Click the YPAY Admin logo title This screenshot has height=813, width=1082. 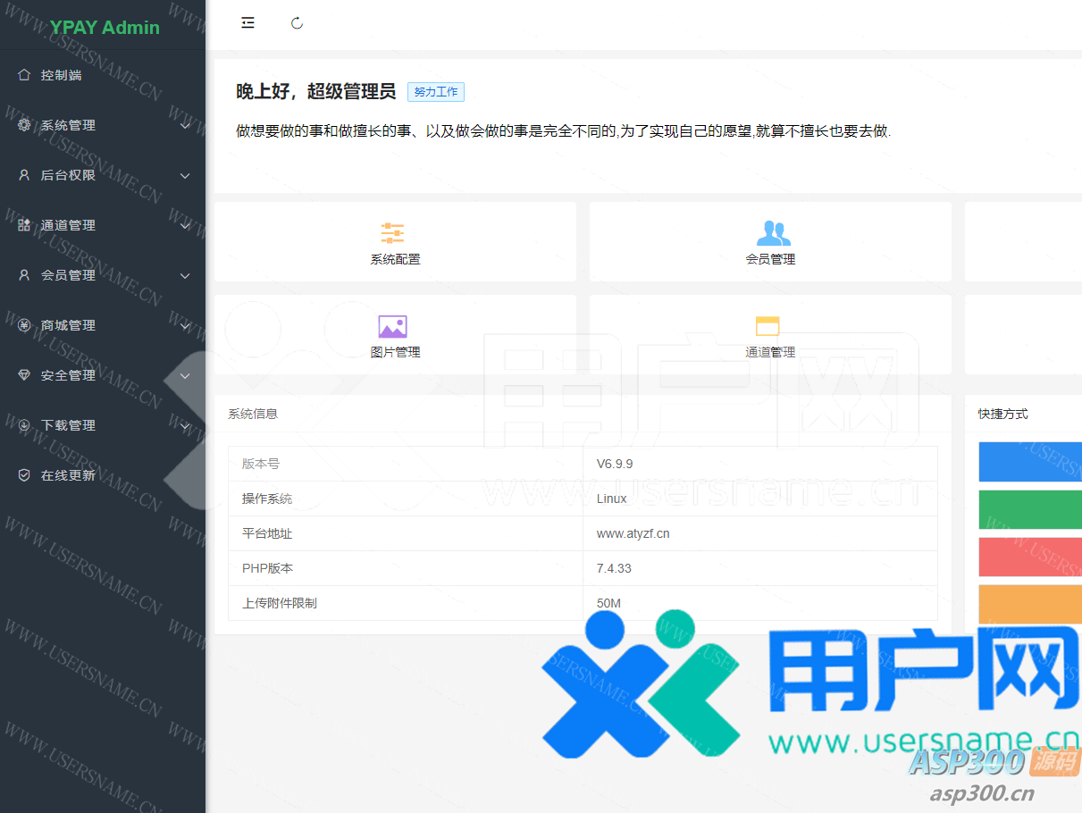tap(105, 27)
